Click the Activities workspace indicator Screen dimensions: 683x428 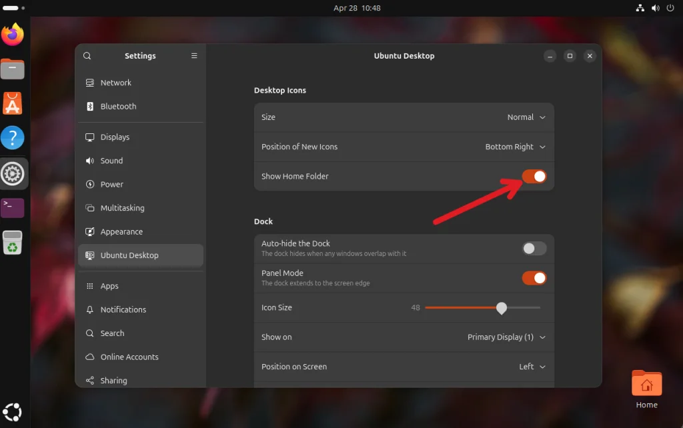[13, 8]
